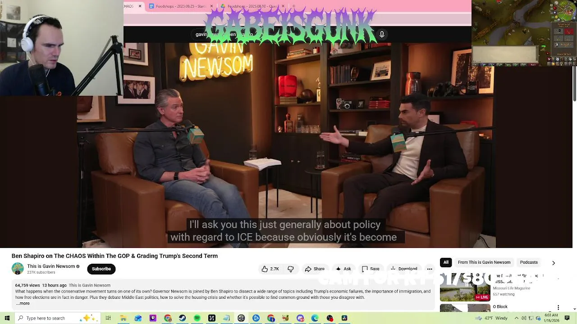Click the volume icon in system tray

click(524, 318)
